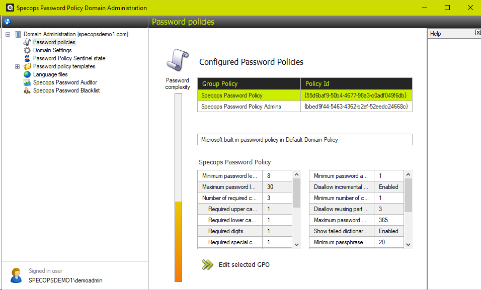481x290 pixels.
Task: Open Language files in the tree
Action: 50,74
